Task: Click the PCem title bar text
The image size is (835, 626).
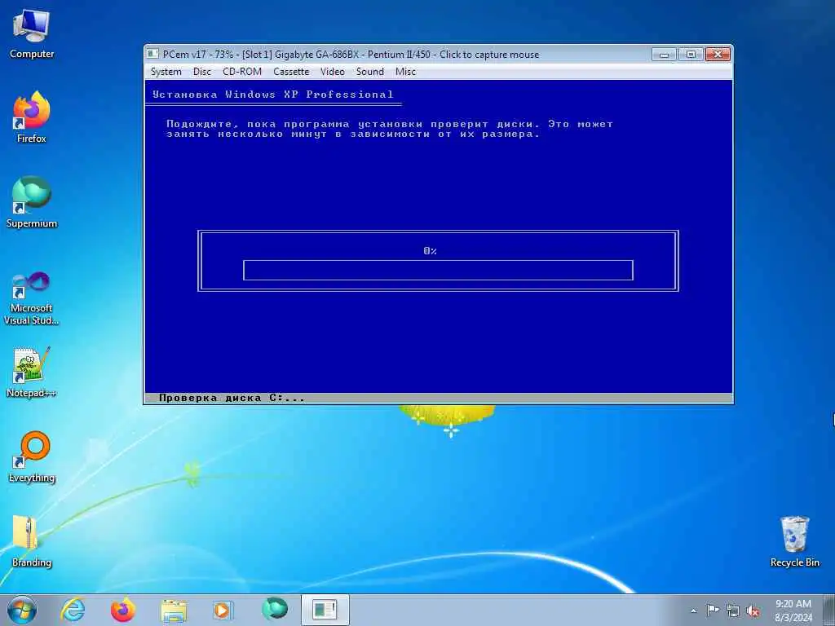Action: [351, 55]
